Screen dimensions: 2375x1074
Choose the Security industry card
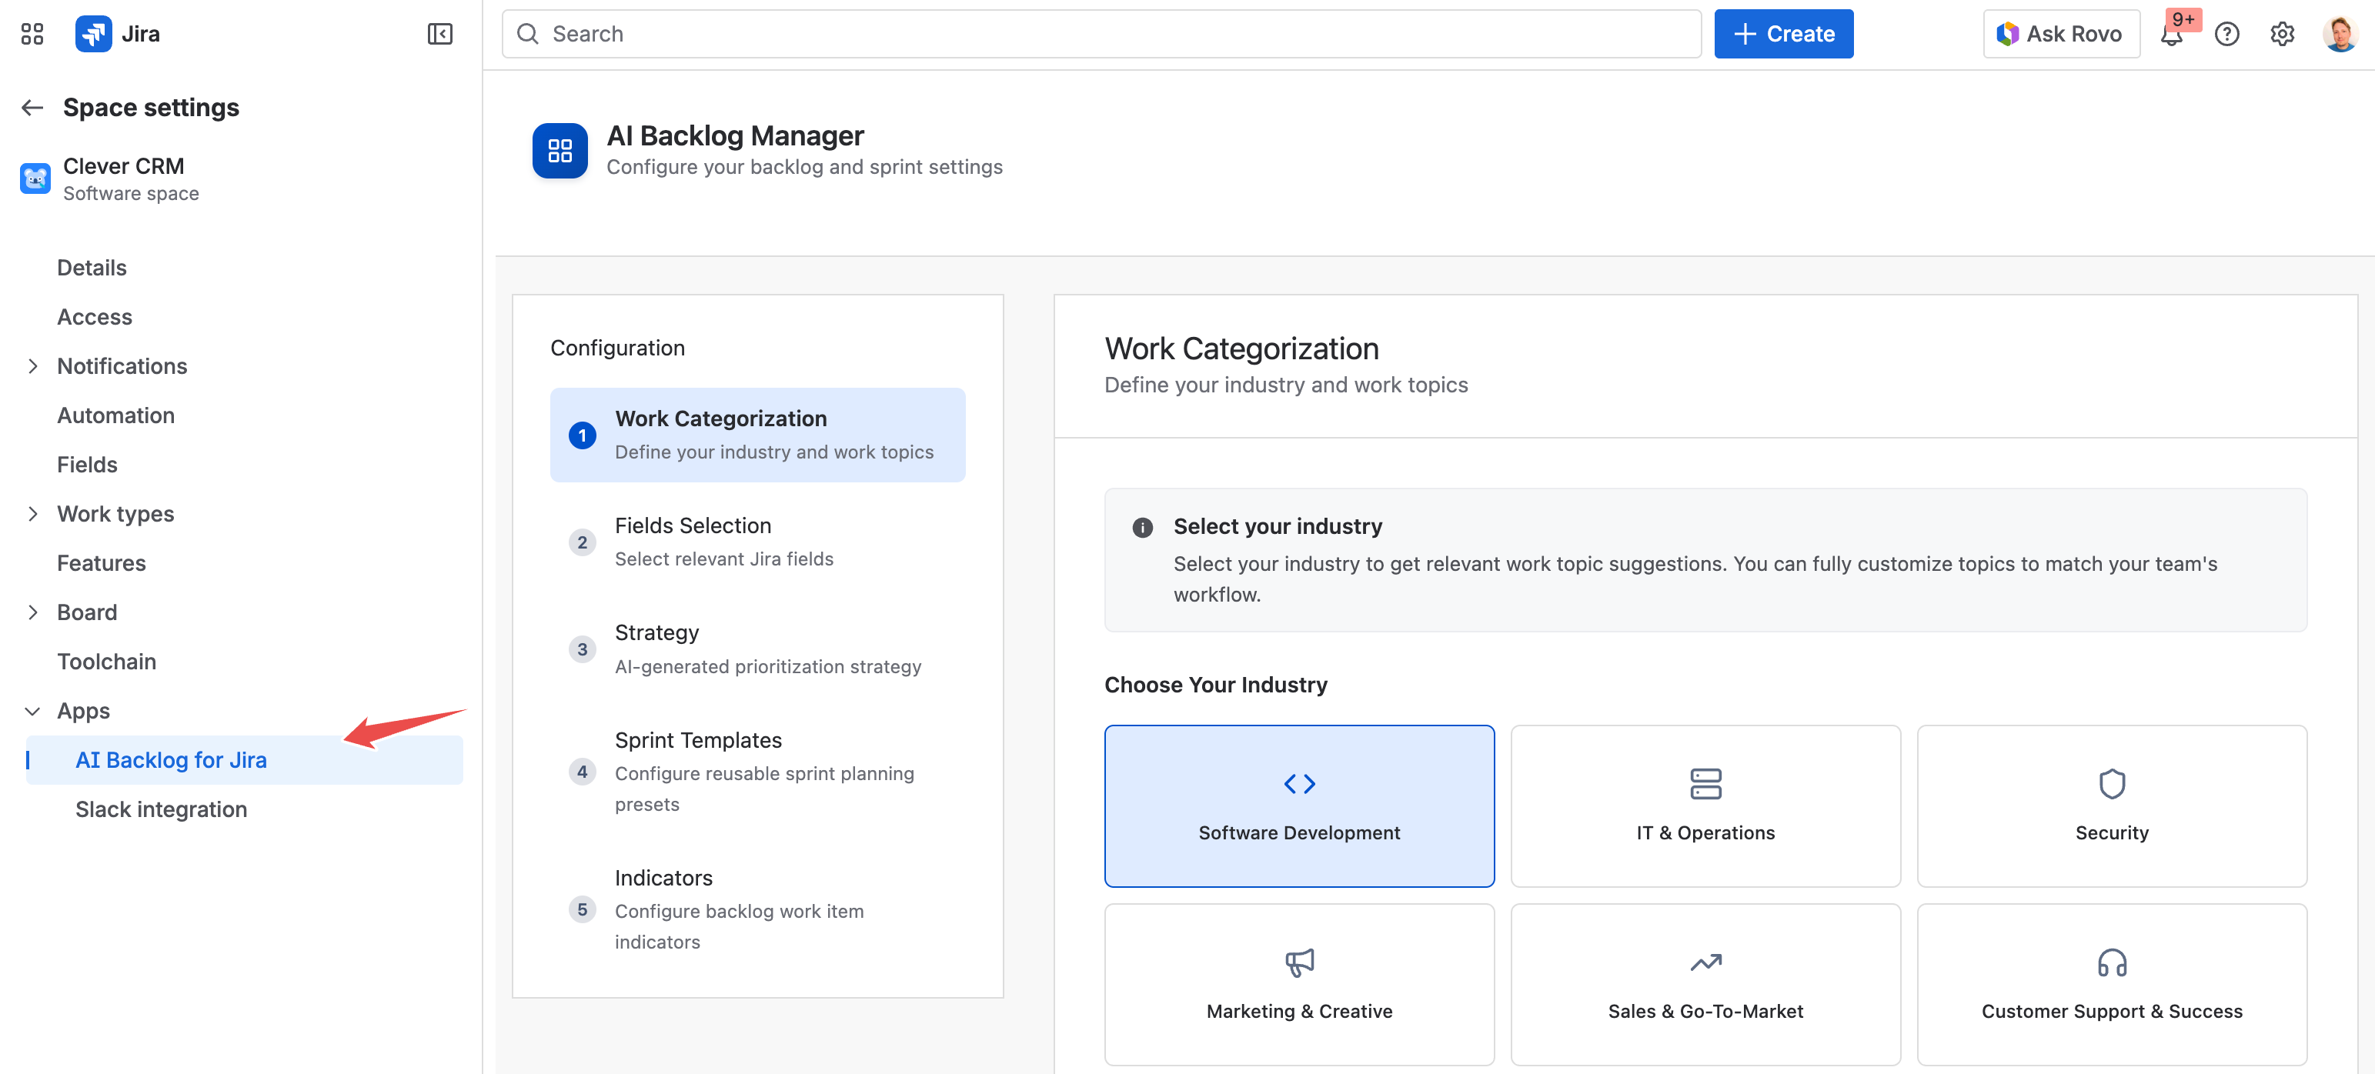[x=2110, y=805]
